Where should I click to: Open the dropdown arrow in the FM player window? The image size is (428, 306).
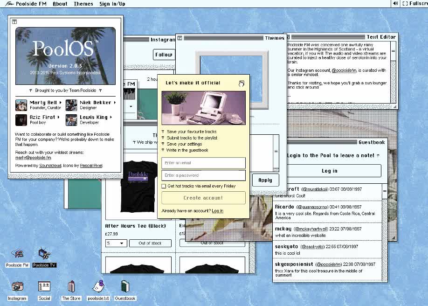(x=131, y=106)
